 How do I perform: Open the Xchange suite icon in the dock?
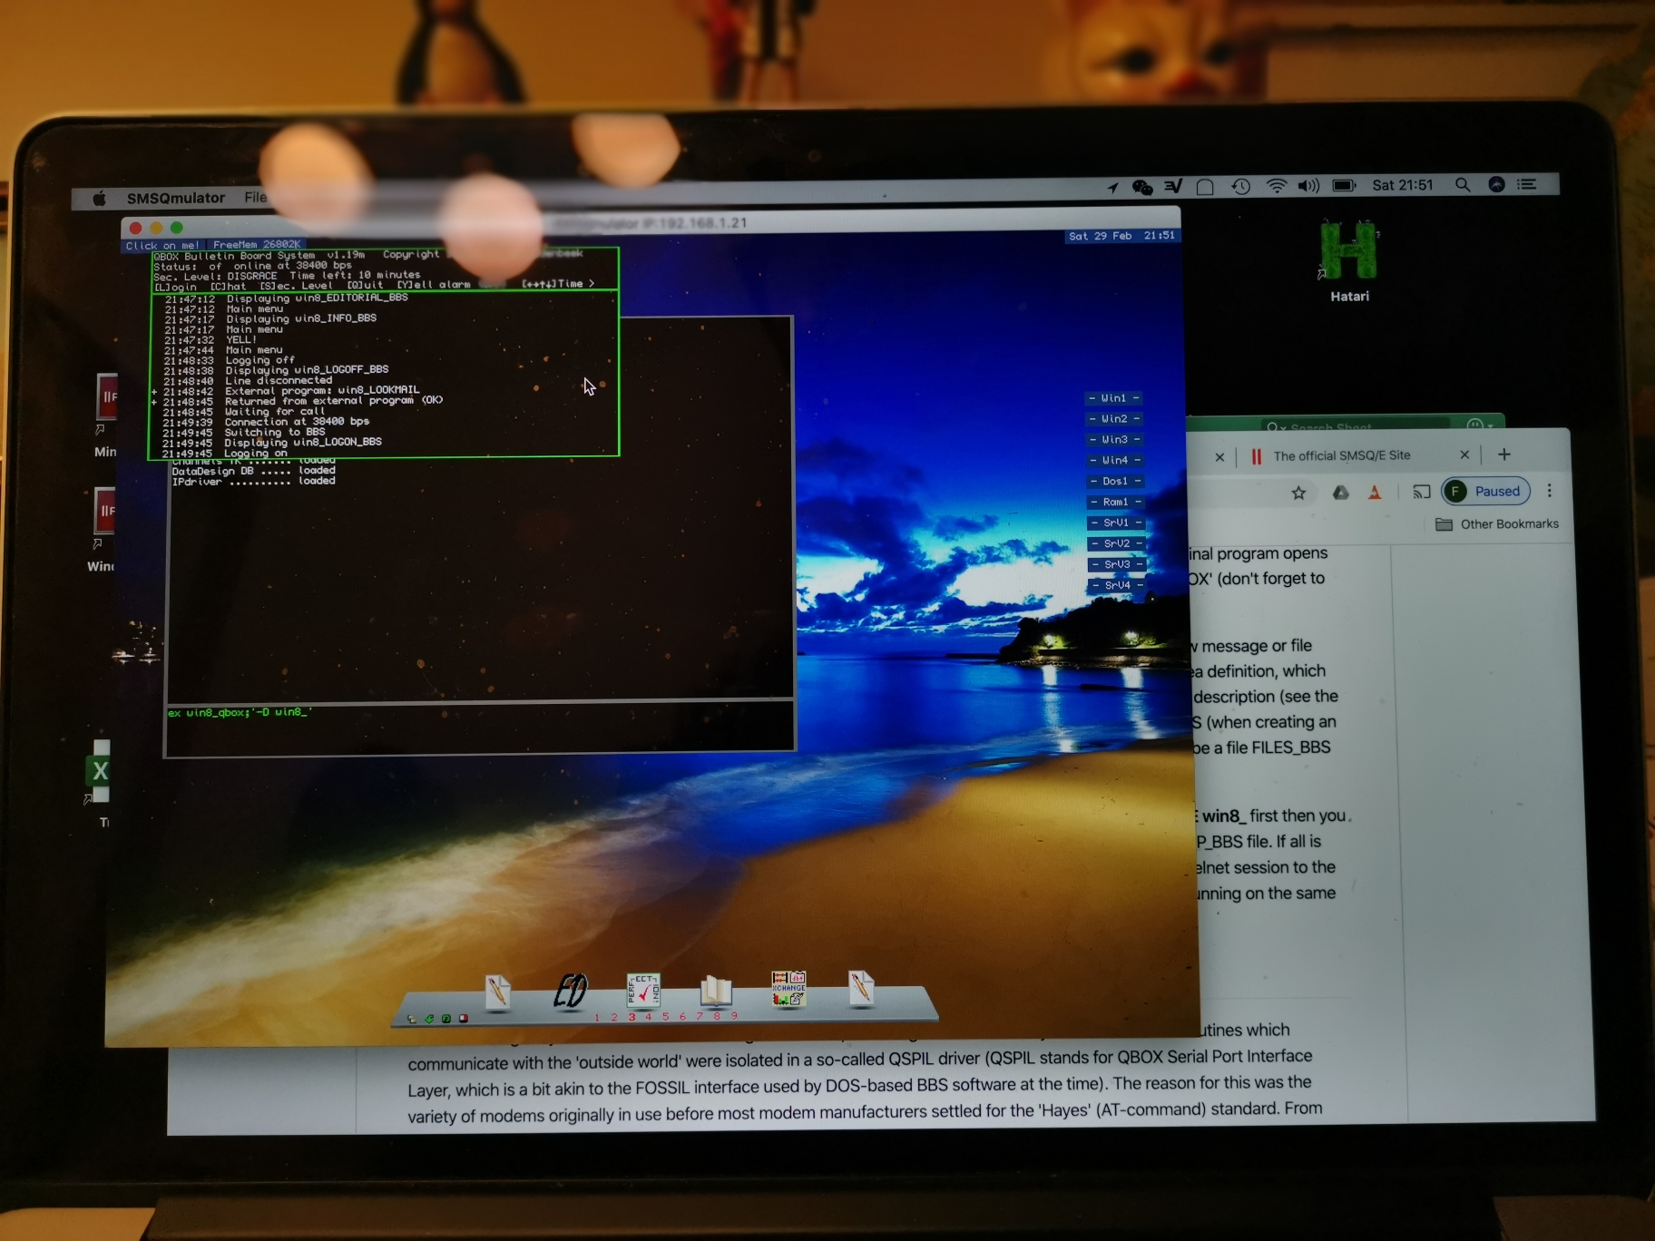pyautogui.click(x=788, y=989)
